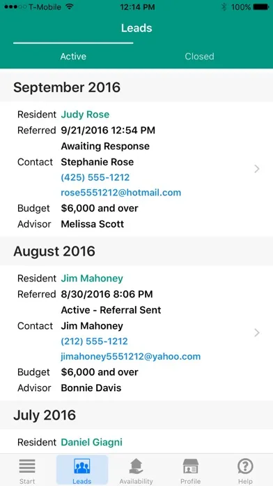This screenshot has width=273, height=486.
Task: Open resident Judy Rose link
Action: [x=85, y=115]
